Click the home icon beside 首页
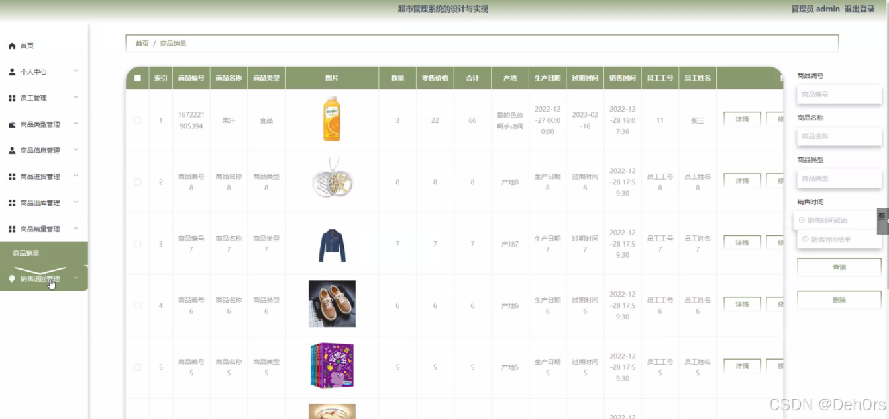889x419 pixels. tap(12, 46)
